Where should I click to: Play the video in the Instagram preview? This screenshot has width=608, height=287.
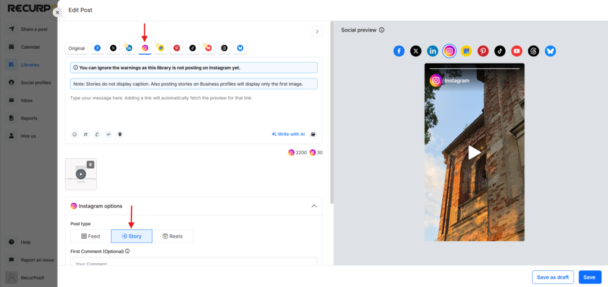(474, 153)
